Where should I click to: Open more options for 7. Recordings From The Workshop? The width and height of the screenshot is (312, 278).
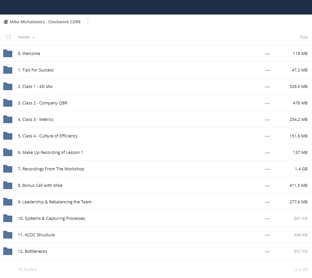click(267, 169)
